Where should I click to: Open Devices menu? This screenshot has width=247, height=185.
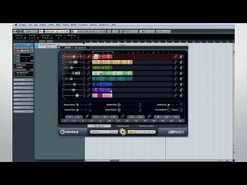(x=93, y=25)
